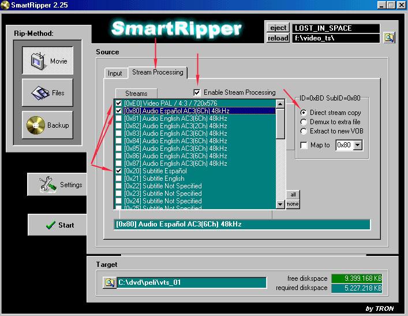408x316 pixels.
Task: Check the [0x83] Audio English stream
Action: tap(119, 133)
